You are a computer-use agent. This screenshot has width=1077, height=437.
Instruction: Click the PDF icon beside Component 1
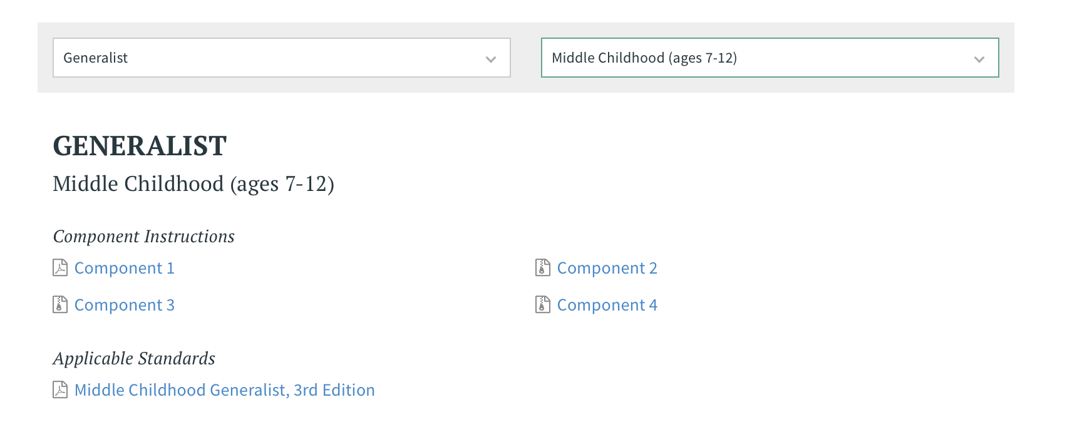point(60,268)
